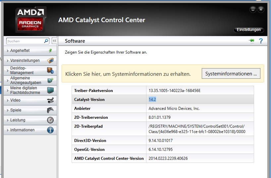Click the Catalyst-Version row label

coord(89,100)
